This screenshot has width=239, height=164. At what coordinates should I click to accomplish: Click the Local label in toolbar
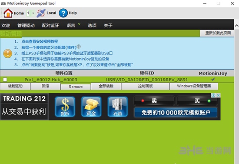point(51,13)
